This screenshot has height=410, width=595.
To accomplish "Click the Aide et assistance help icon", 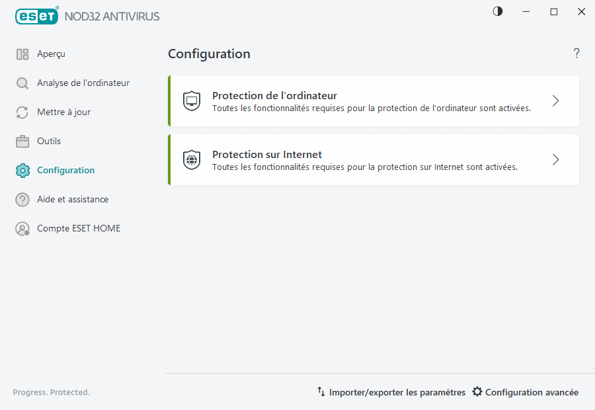I will tap(22, 199).
